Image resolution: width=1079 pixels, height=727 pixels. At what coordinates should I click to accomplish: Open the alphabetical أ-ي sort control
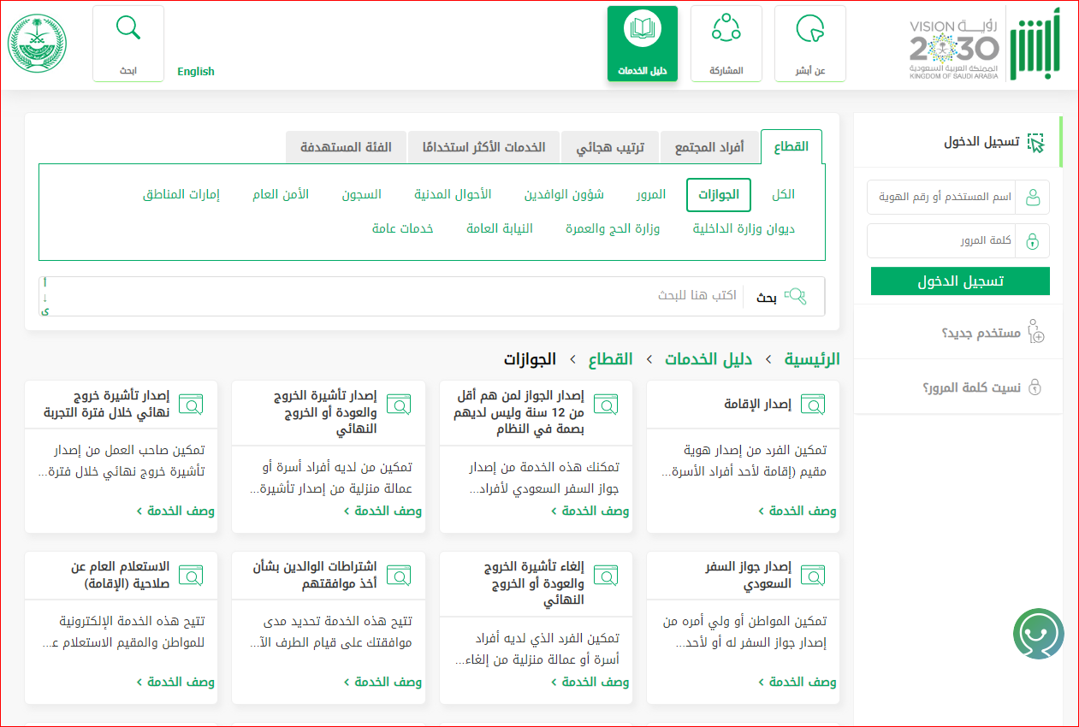(x=45, y=297)
